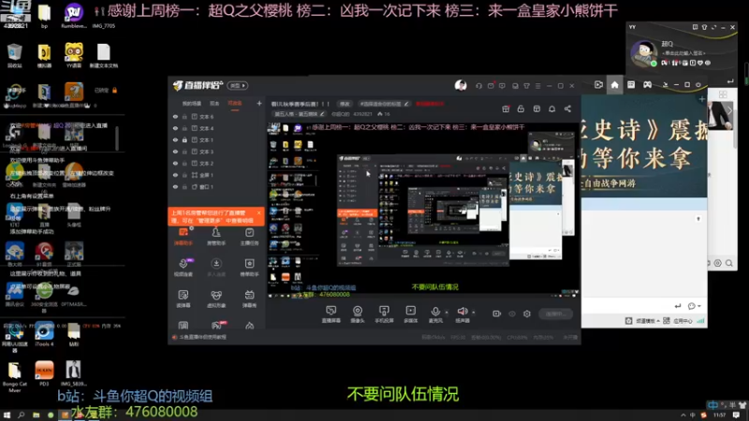Viewport: 749px width, 421px height.
Task: Click the game controller icon in YY window
Action: [647, 85]
